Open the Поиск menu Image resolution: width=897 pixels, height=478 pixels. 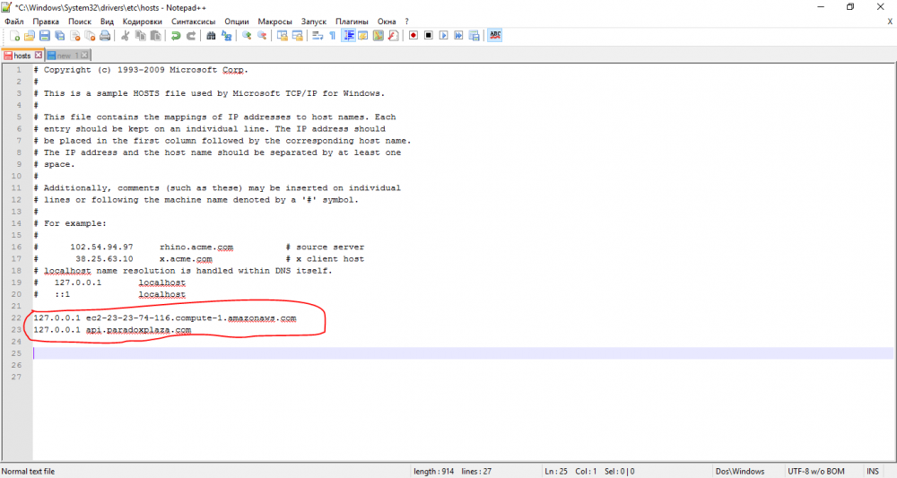point(80,22)
